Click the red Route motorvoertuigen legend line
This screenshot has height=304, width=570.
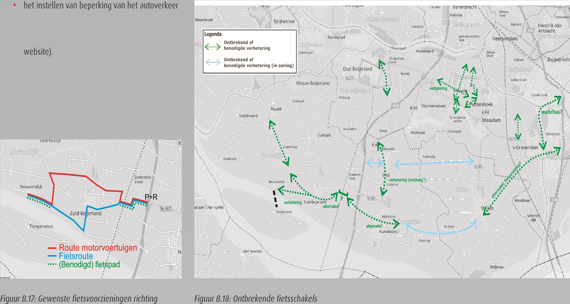point(52,248)
